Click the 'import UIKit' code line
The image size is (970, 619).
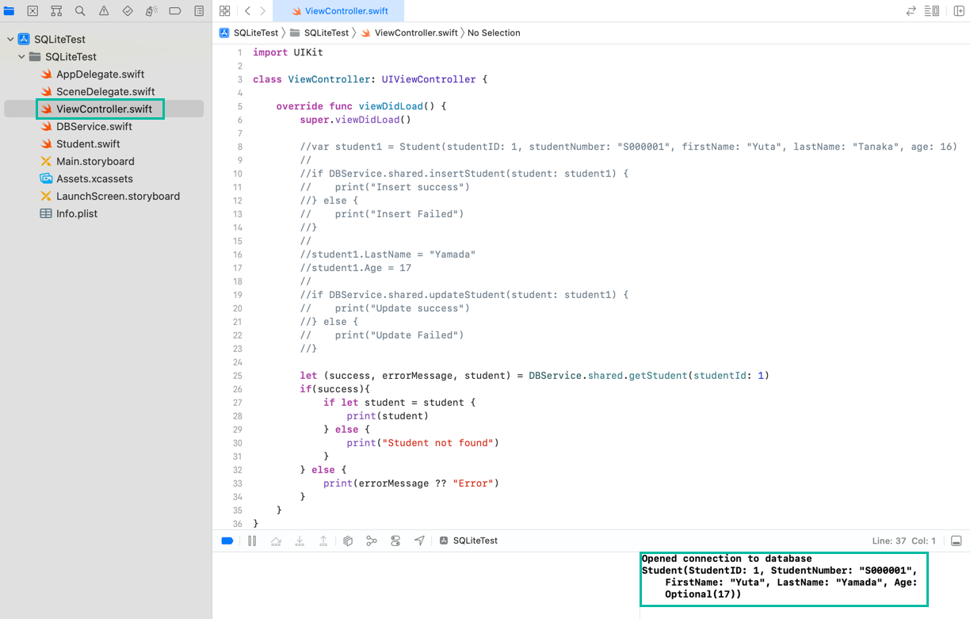click(288, 52)
